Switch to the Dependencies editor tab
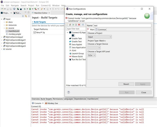 (x=80, y=99)
